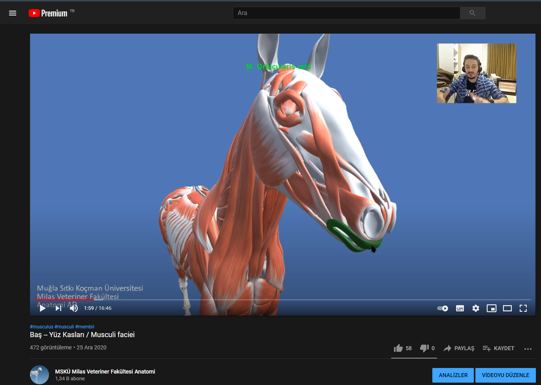Open the video settings gear
The width and height of the screenshot is (541, 385).
[x=476, y=308]
